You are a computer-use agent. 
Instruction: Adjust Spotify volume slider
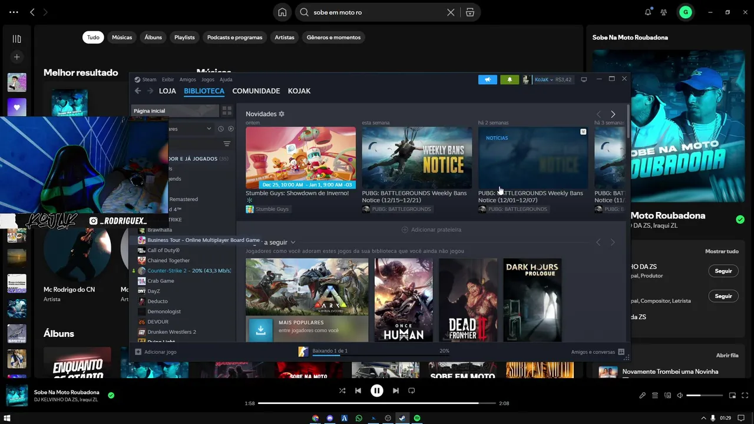click(705, 395)
